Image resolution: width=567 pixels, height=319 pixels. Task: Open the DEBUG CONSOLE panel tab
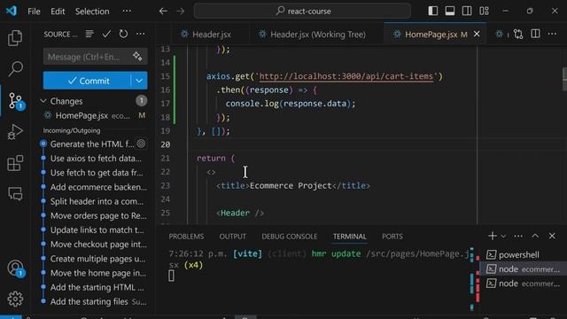[290, 237]
